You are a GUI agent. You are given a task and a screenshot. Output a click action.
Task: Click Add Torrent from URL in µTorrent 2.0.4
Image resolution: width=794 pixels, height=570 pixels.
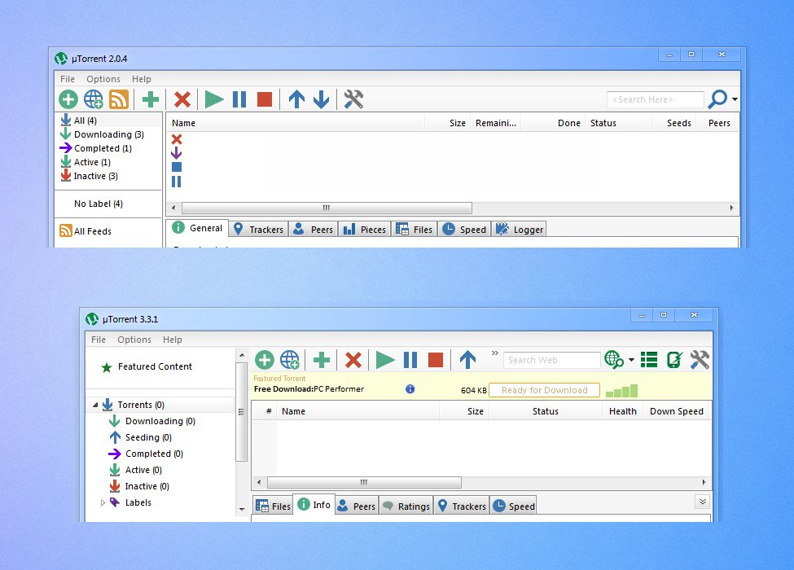[94, 99]
